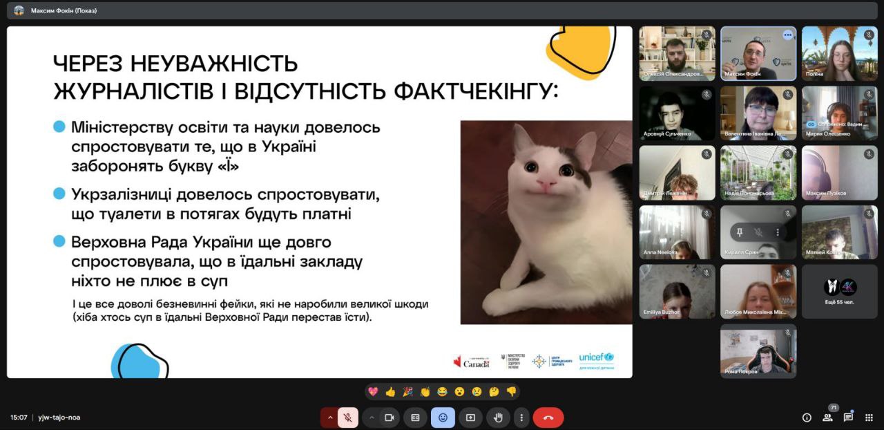Screen dimensions: 884x430
Task: Raise your hand
Action: [497, 418]
